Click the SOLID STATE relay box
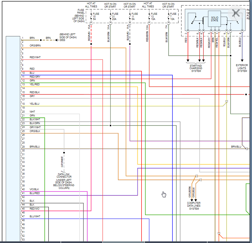 coord(214,19)
